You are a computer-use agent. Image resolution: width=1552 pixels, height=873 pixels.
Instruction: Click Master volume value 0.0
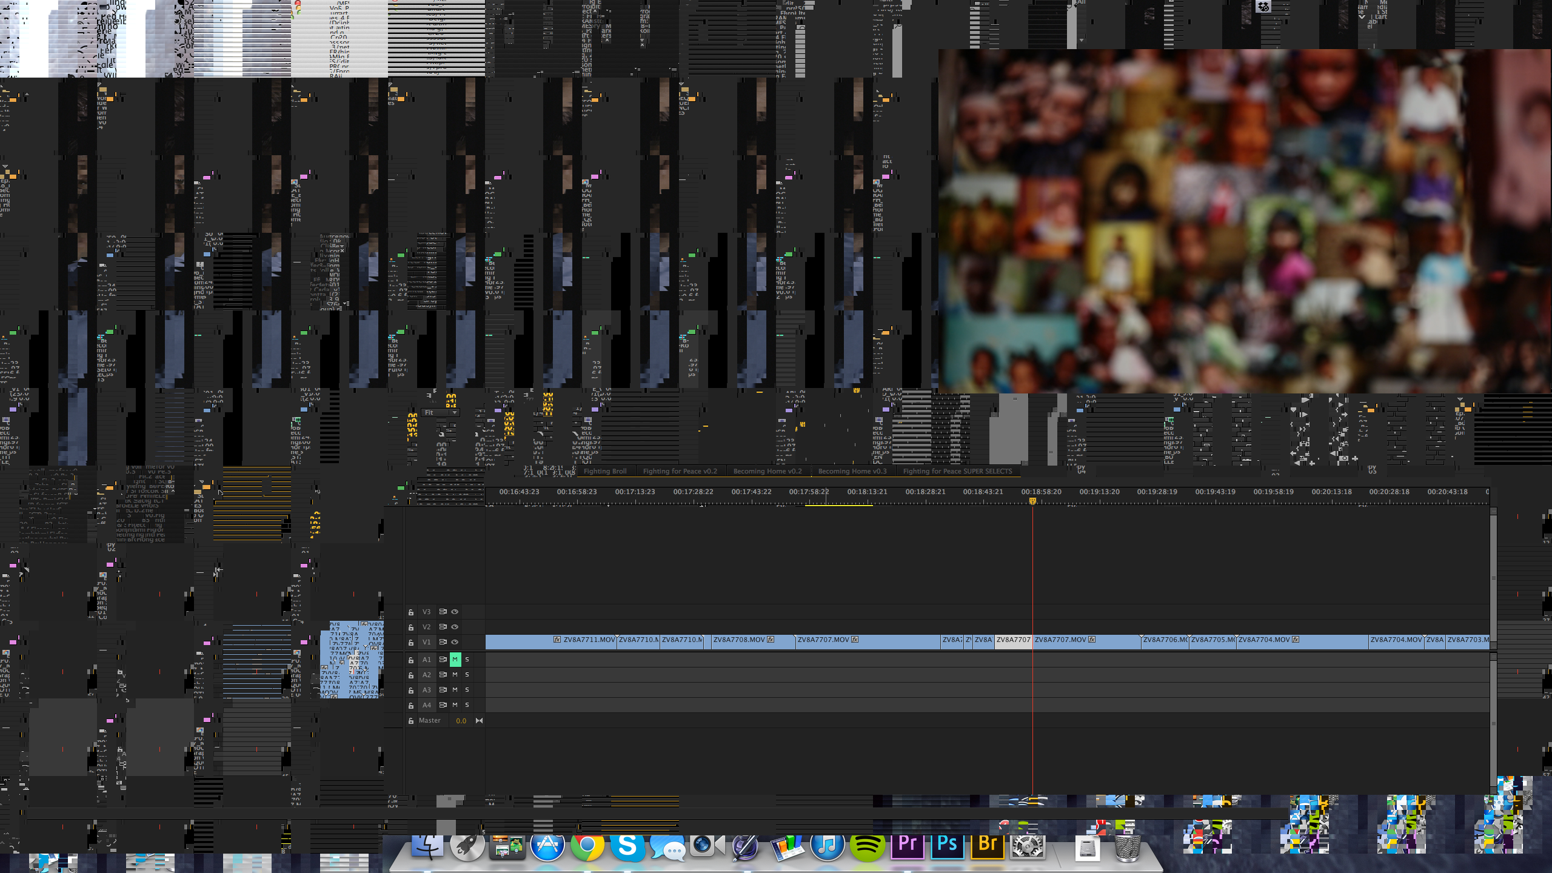point(461,721)
